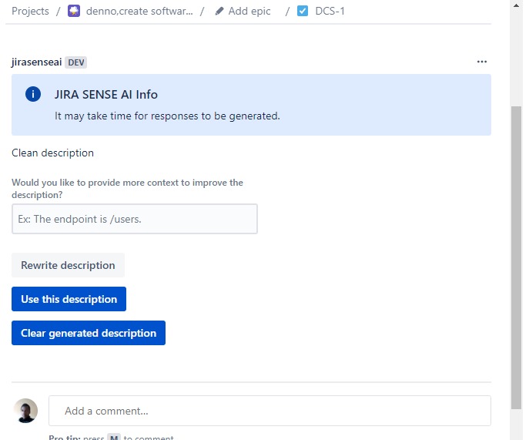The width and height of the screenshot is (529, 440).
Task: Click the DEV badge next to jirasenseai
Action: 76,62
